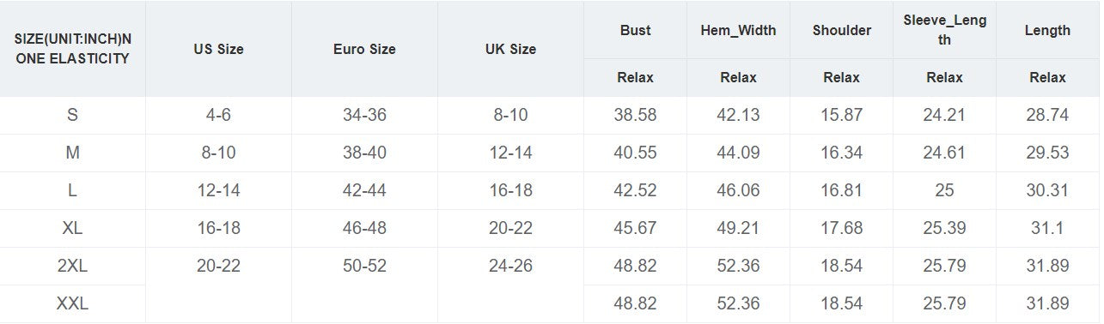1104x324 pixels.
Task: Click the Shoulder column header
Action: pyautogui.click(x=842, y=30)
